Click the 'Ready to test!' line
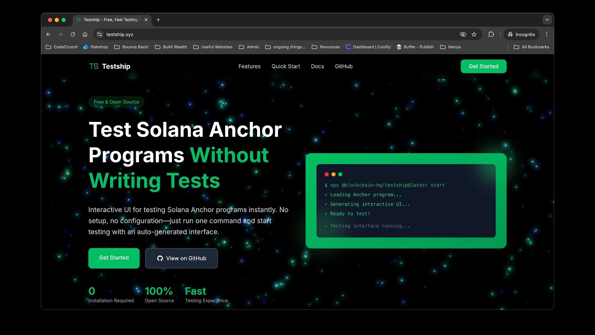Screen dimensions: 595x335 point(347,214)
